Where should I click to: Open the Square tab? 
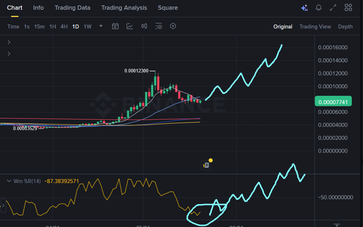(x=168, y=8)
